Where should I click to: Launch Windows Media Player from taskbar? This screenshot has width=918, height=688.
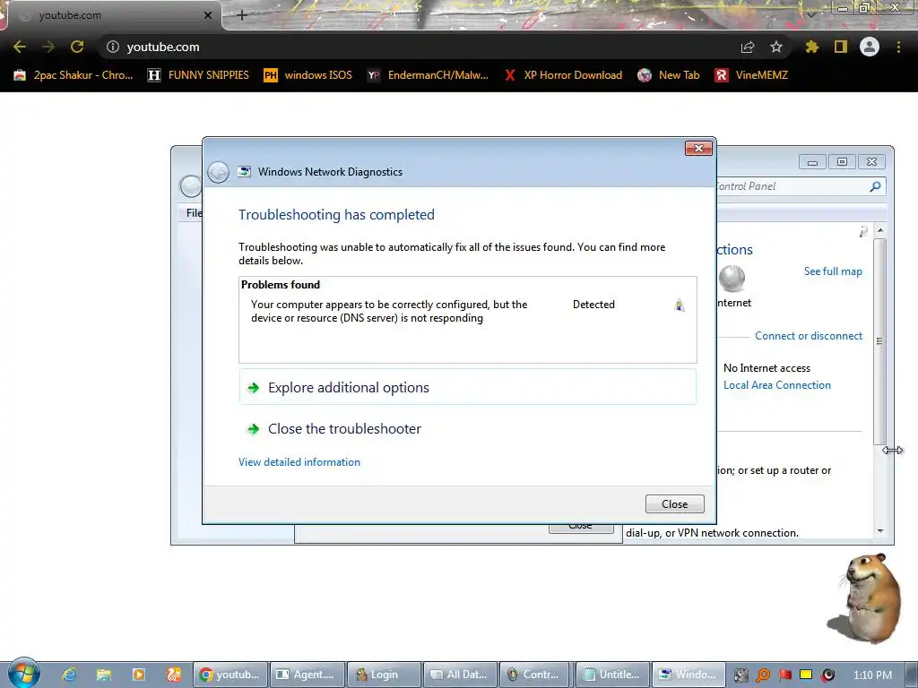(x=139, y=675)
